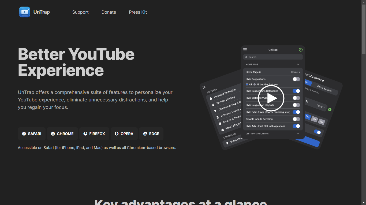The width and height of the screenshot is (366, 205).
Task: Close the Features panel with X icon
Action: [x=204, y=87]
